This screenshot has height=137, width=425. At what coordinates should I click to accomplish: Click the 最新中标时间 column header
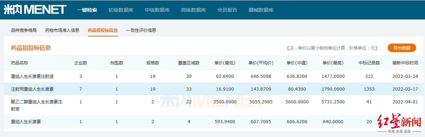(405, 63)
